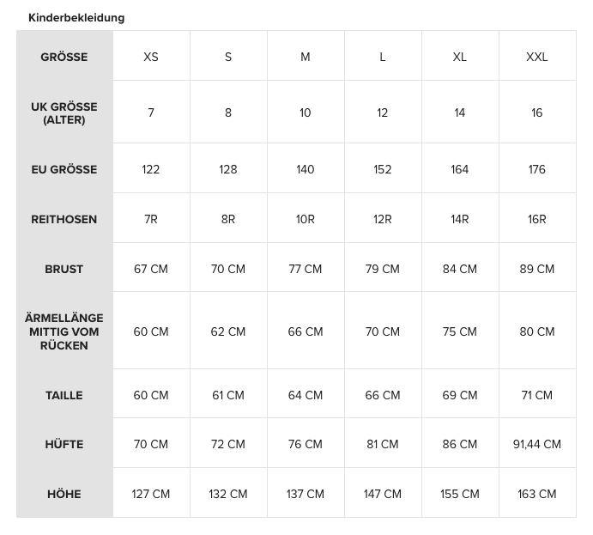
Task: Click the Kinderbekleidung table title
Action: point(76,17)
